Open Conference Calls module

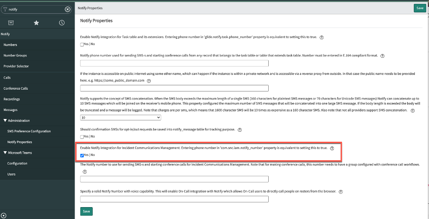tap(16, 88)
